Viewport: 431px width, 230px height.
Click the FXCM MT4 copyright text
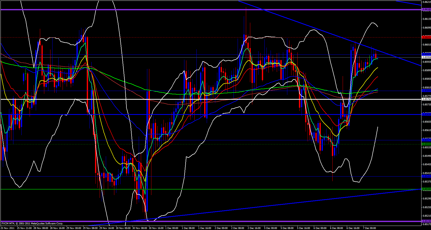click(x=32, y=224)
